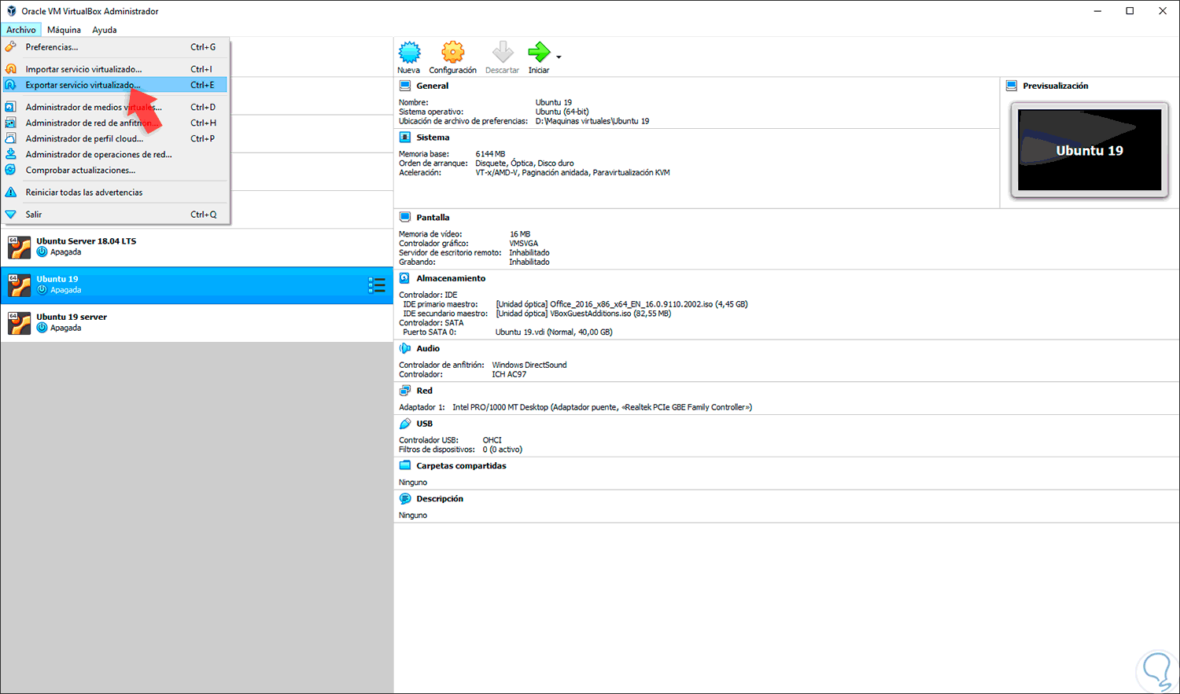Click the Administrador de operaciones de red icon
Screen dimensions: 1180x694
click(x=11, y=154)
